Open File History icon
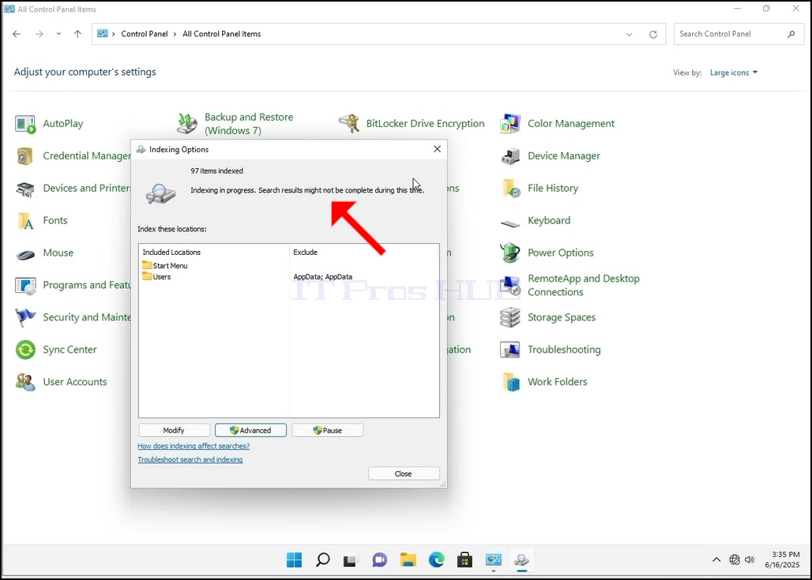 click(x=510, y=189)
